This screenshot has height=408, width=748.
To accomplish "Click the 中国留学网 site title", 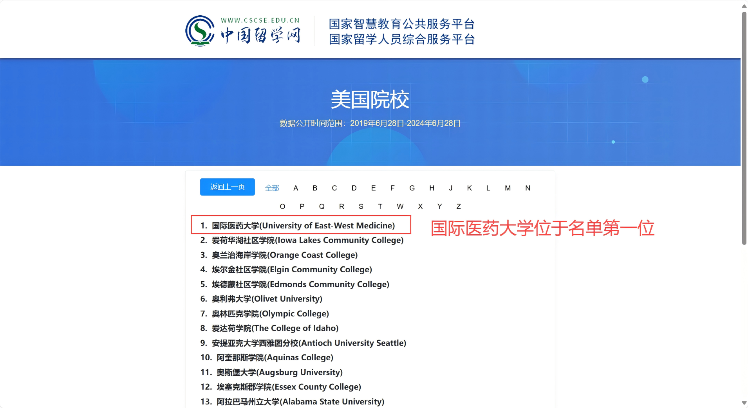I will click(x=261, y=35).
